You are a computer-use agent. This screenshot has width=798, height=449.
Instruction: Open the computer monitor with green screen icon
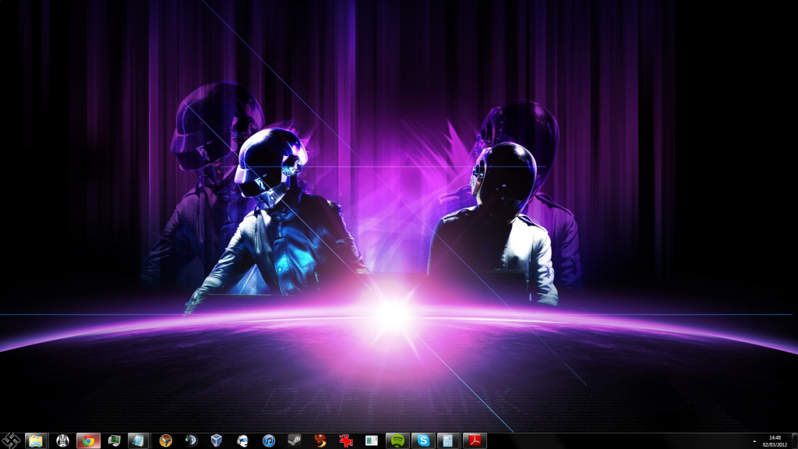coord(114,441)
